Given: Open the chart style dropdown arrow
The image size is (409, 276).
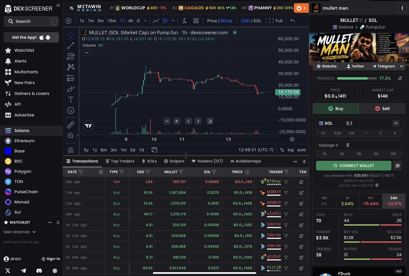Looking at the screenshot, I should [173, 21].
